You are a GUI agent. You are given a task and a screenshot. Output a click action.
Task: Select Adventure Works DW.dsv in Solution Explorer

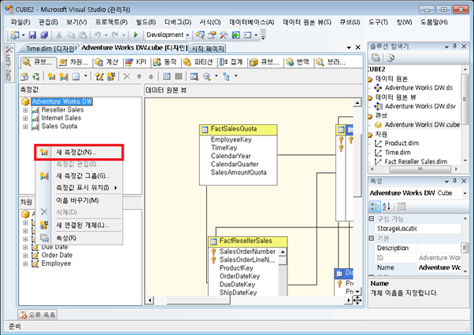[x=420, y=106]
